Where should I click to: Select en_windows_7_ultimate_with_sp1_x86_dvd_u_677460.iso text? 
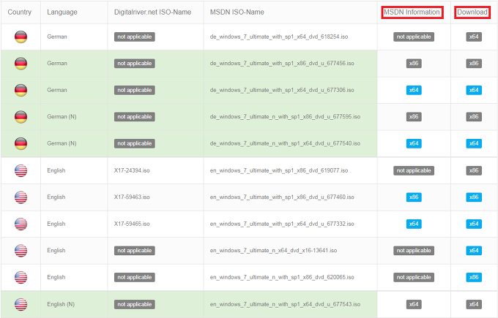pyautogui.click(x=282, y=197)
